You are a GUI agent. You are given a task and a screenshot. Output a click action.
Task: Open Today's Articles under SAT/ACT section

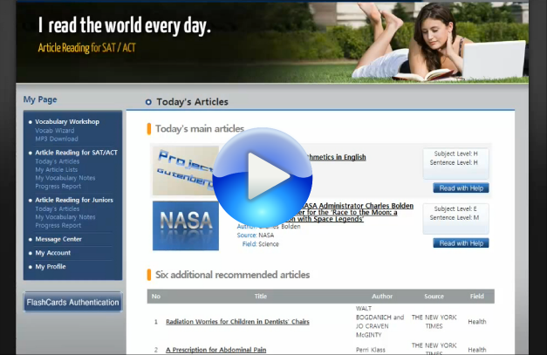tap(58, 161)
